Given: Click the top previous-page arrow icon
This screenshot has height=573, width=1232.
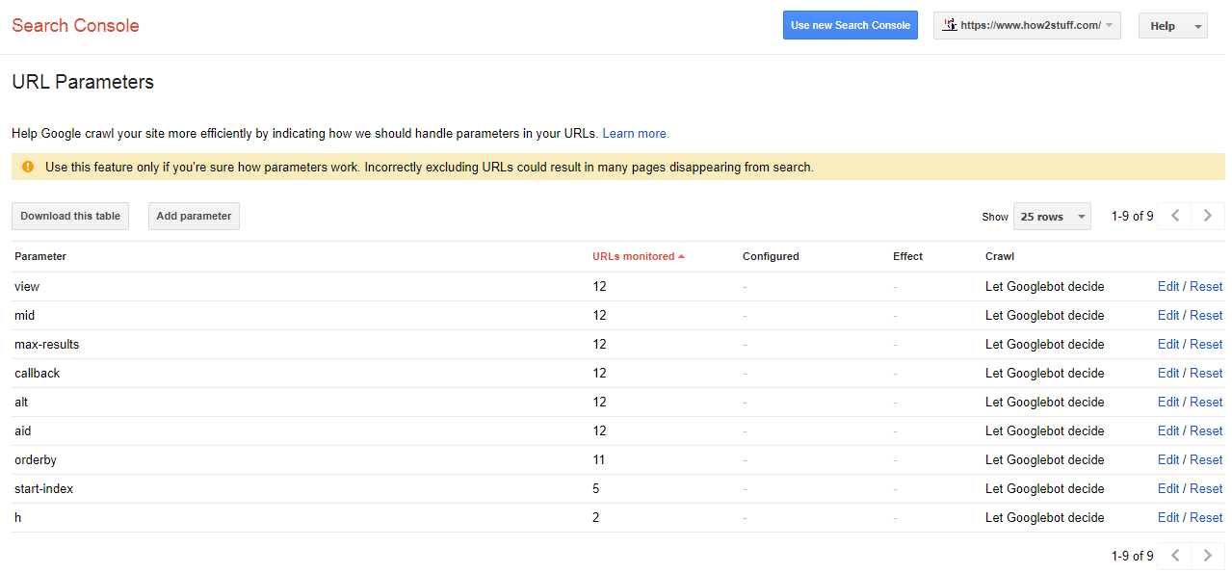Looking at the screenshot, I should pos(1174,216).
